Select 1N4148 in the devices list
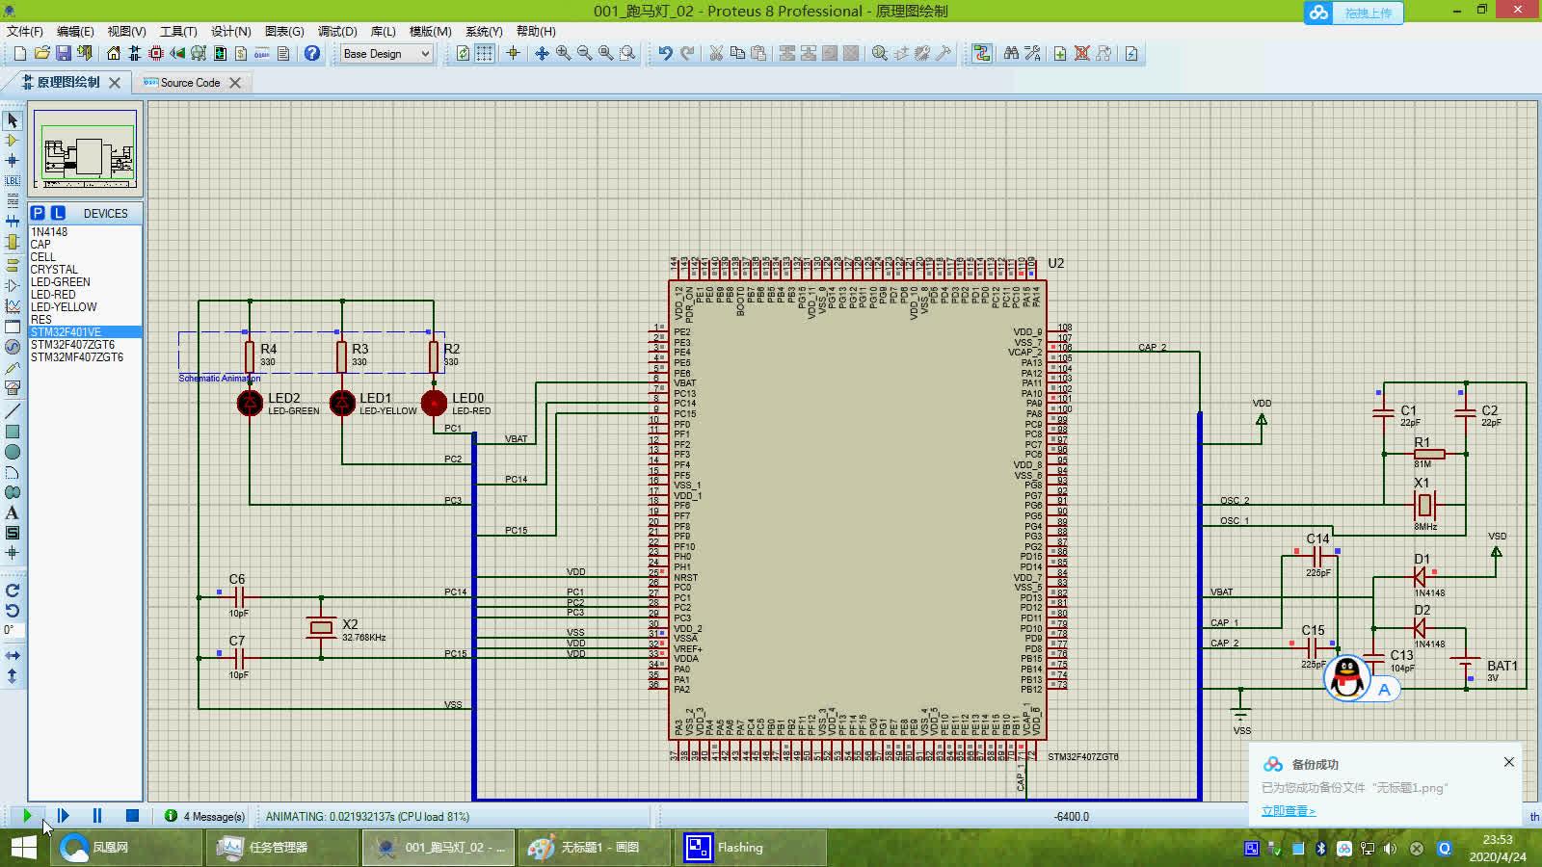This screenshot has width=1542, height=867. pos(85,232)
